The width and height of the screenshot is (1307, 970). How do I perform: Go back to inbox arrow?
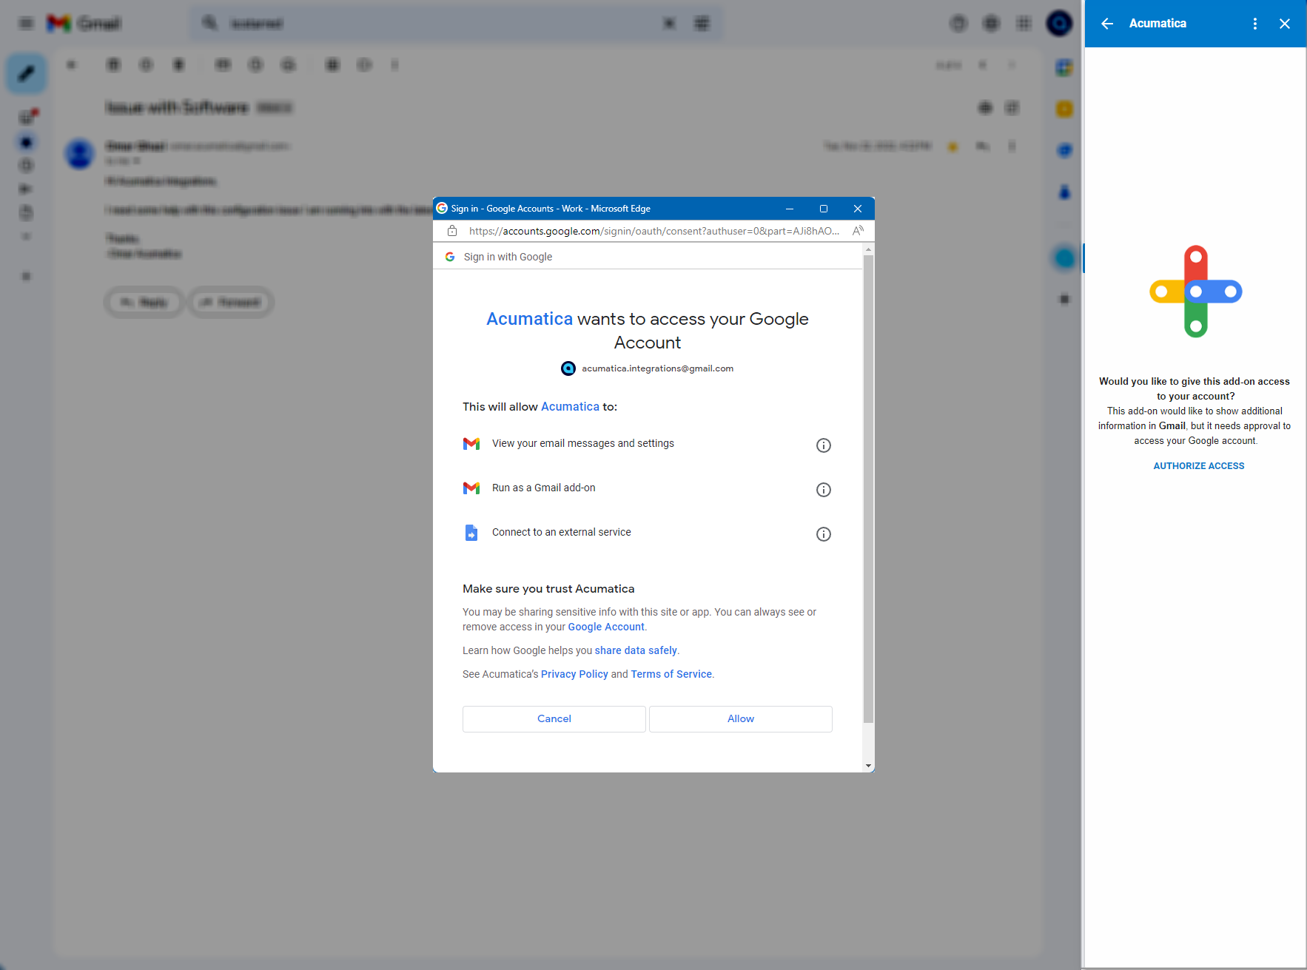71,65
